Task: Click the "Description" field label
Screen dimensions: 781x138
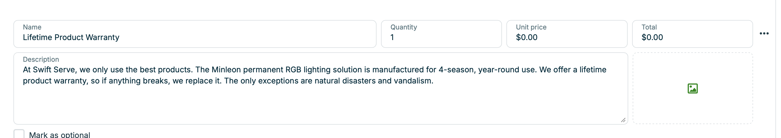Action: click(41, 60)
